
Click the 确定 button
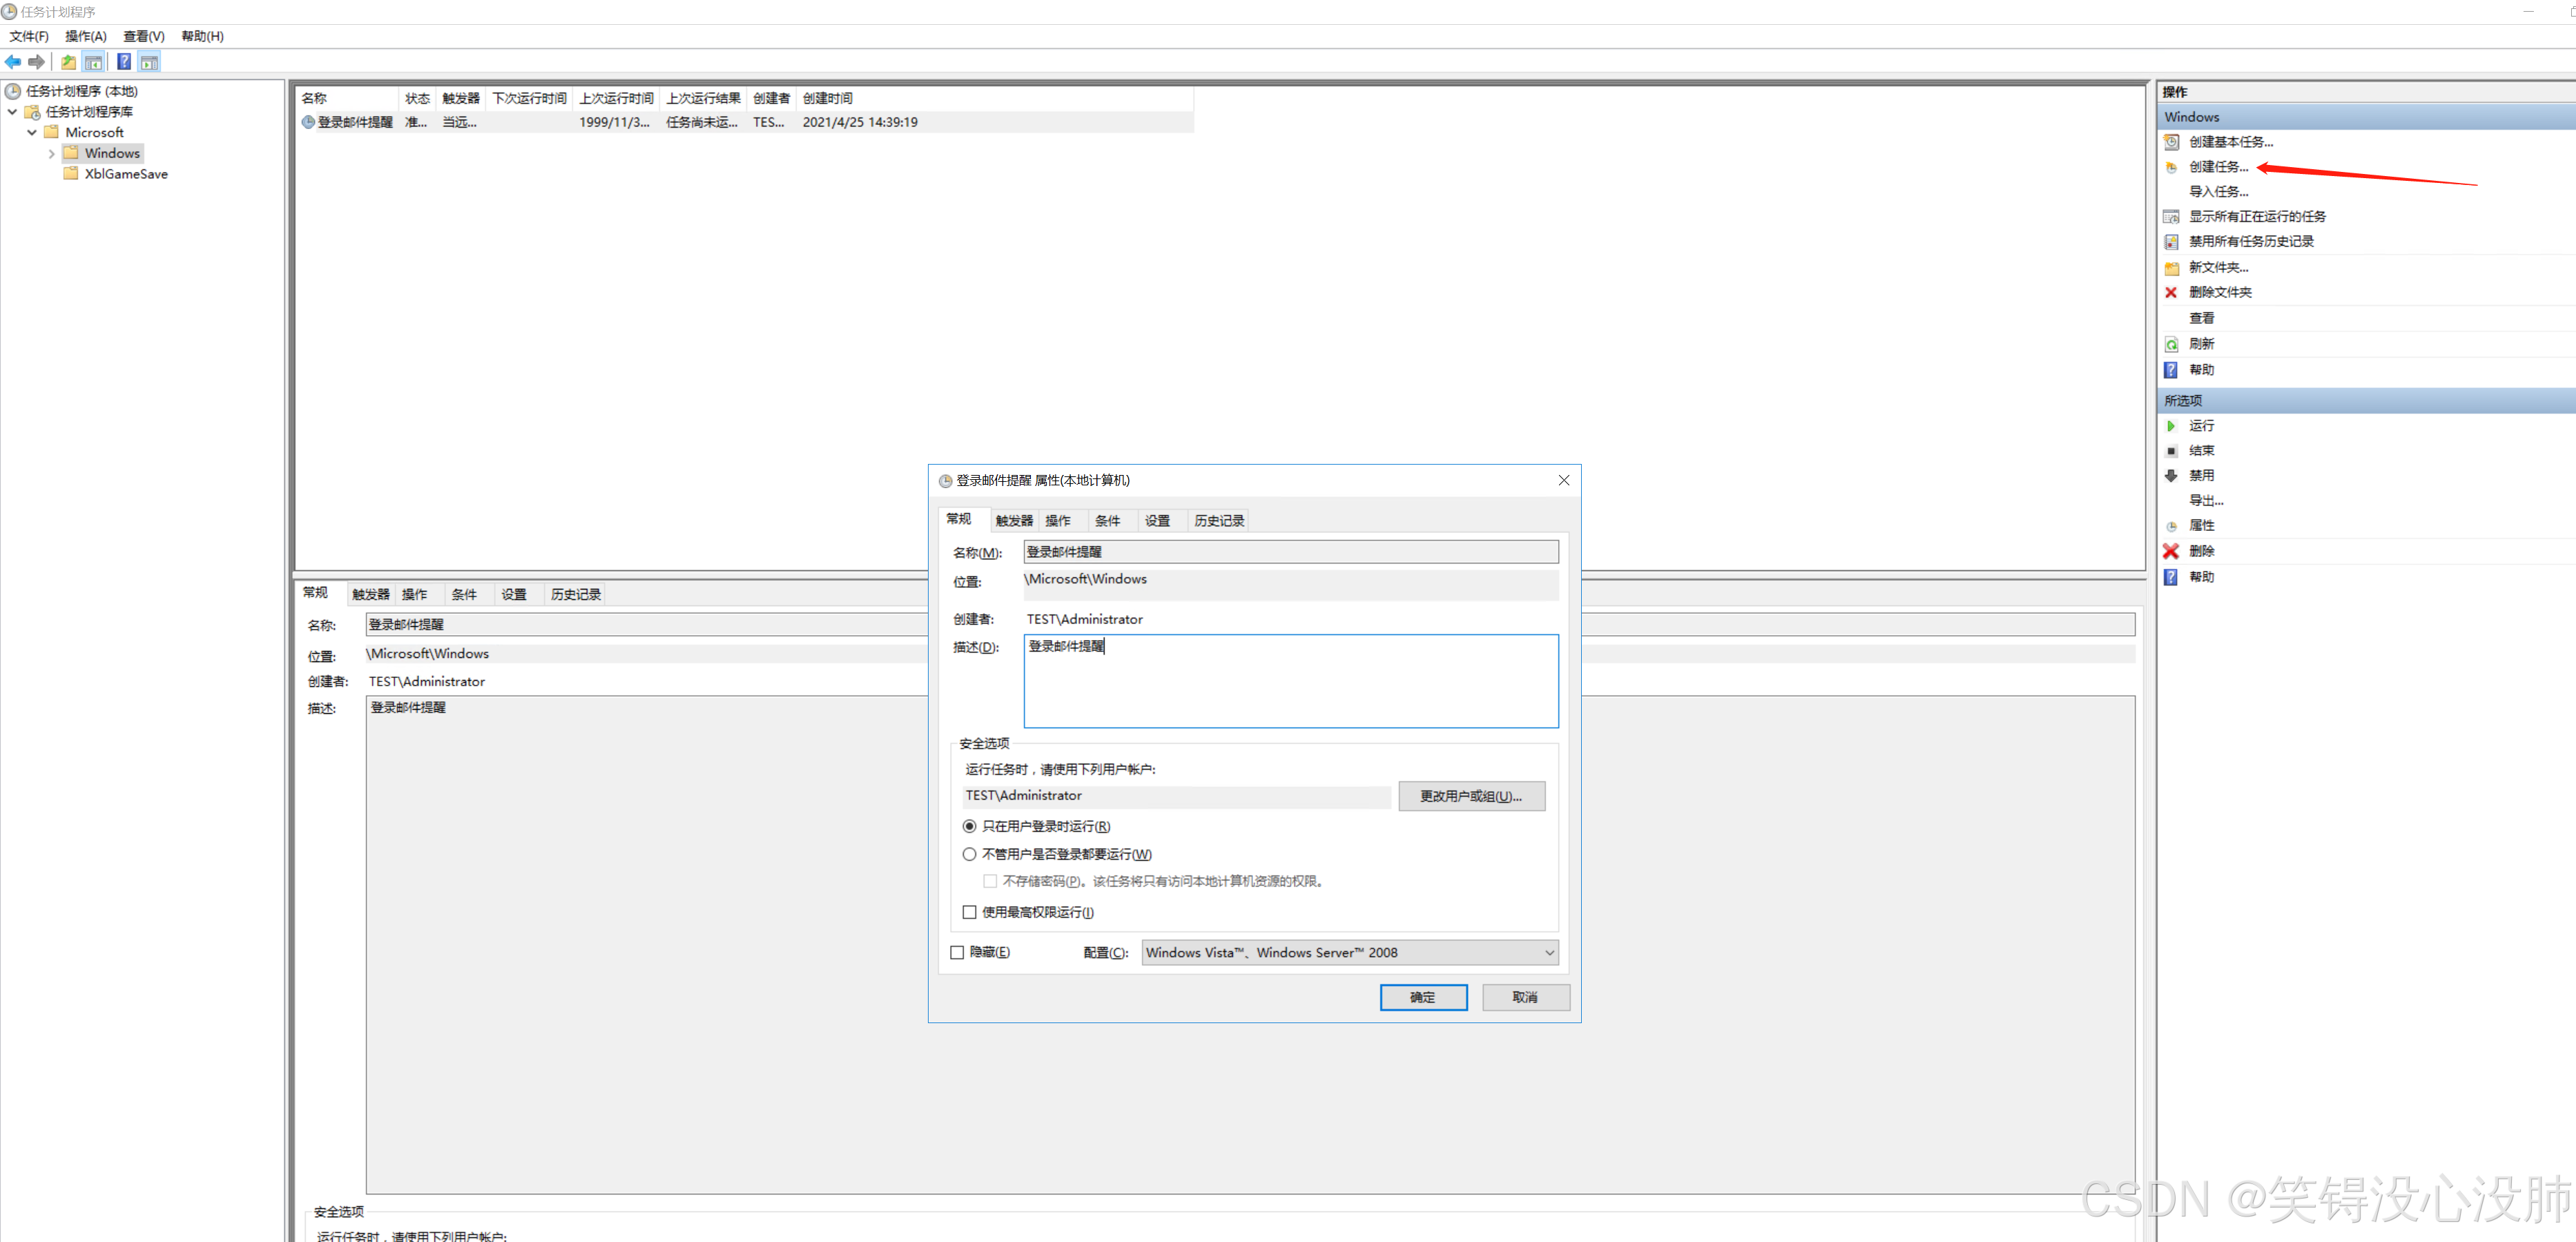tap(1422, 997)
